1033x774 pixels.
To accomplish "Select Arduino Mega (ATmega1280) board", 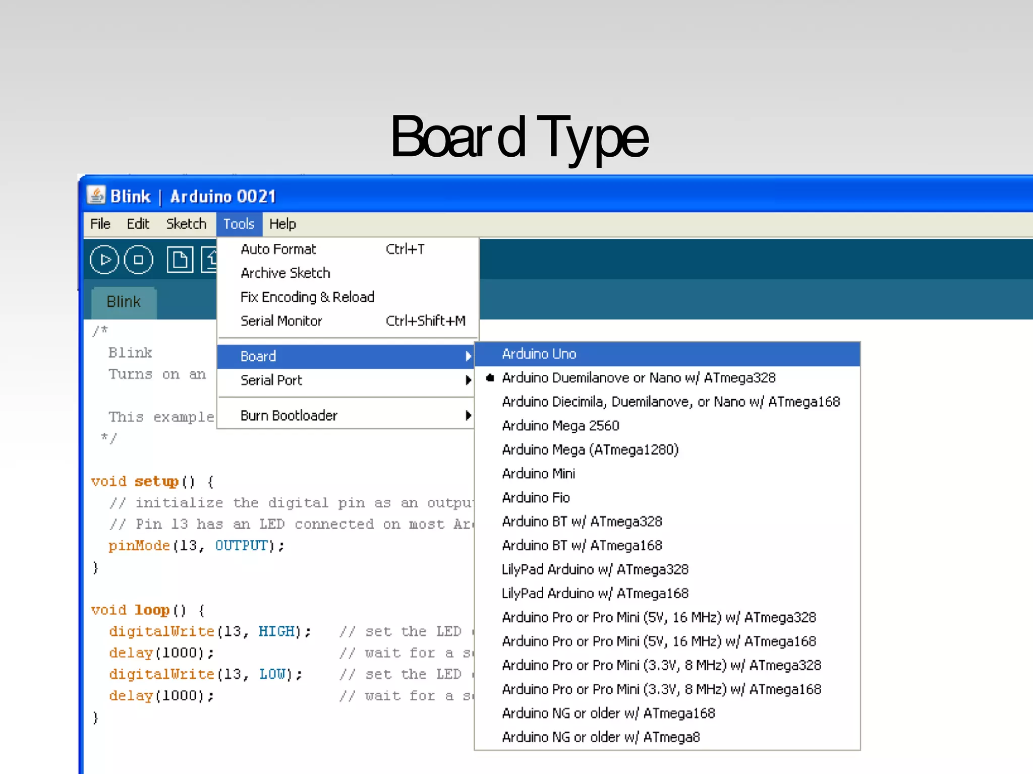I will point(667,449).
